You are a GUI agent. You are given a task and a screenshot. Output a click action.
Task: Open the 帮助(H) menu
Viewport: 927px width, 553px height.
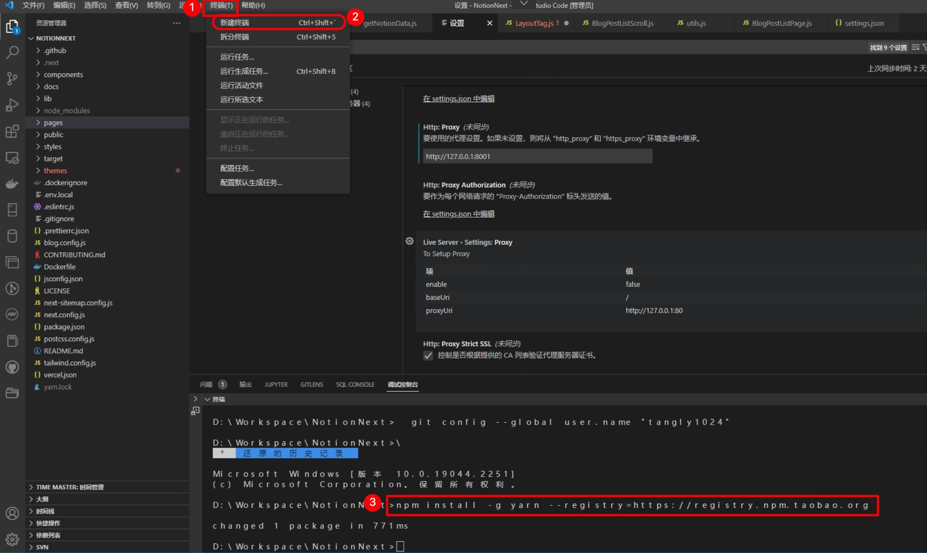coord(253,5)
